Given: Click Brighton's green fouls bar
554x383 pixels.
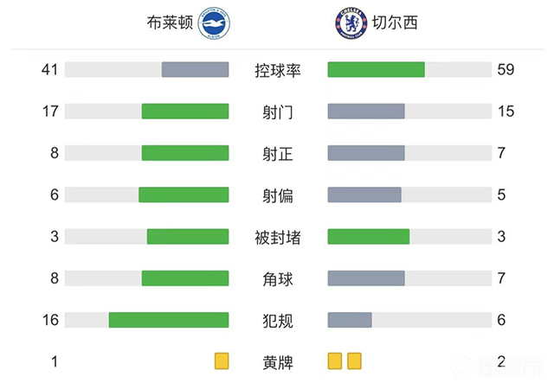Looking at the screenshot, I should tap(169, 320).
